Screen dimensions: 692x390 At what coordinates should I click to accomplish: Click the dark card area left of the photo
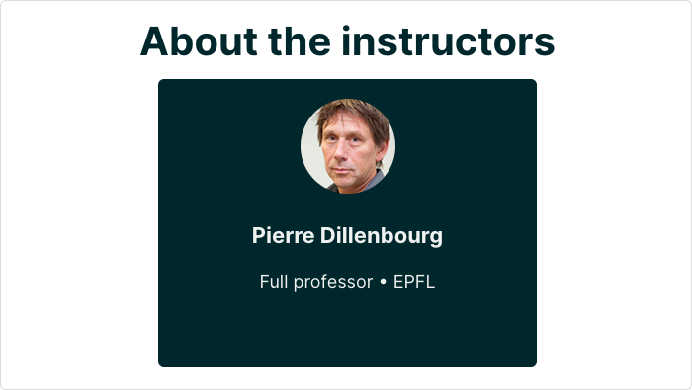229,146
